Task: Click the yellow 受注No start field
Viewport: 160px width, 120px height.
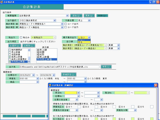Action: (x=71, y=93)
